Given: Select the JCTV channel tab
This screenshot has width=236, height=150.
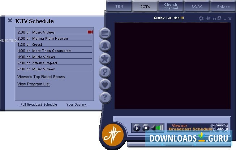Looking at the screenshot, I should coord(145,6).
